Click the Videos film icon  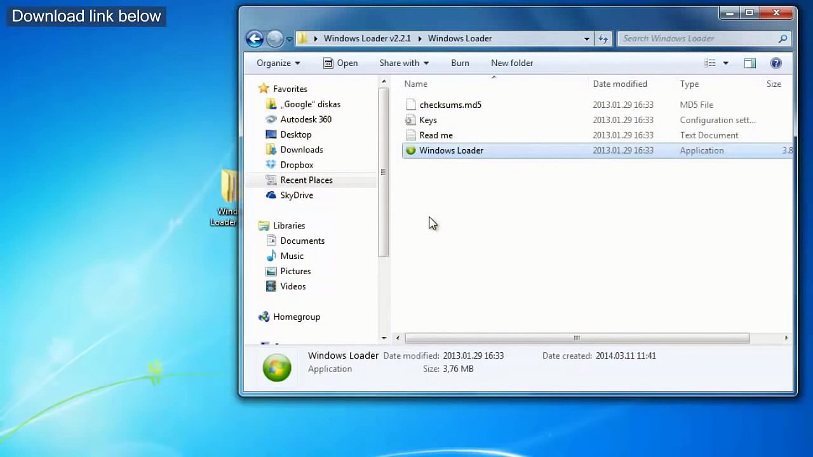(x=271, y=287)
